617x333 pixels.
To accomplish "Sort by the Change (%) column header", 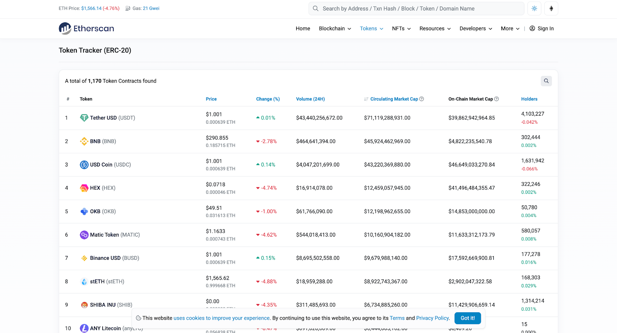I will click(x=268, y=99).
